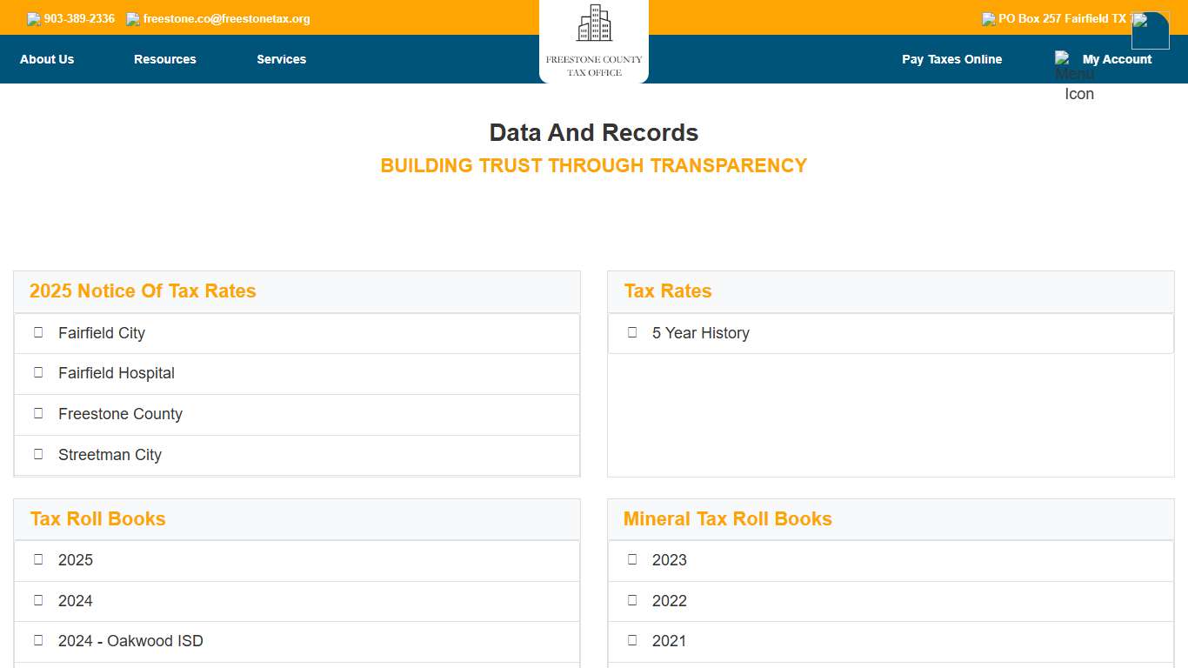Click the location icon beside PO Box 257

coord(989,19)
